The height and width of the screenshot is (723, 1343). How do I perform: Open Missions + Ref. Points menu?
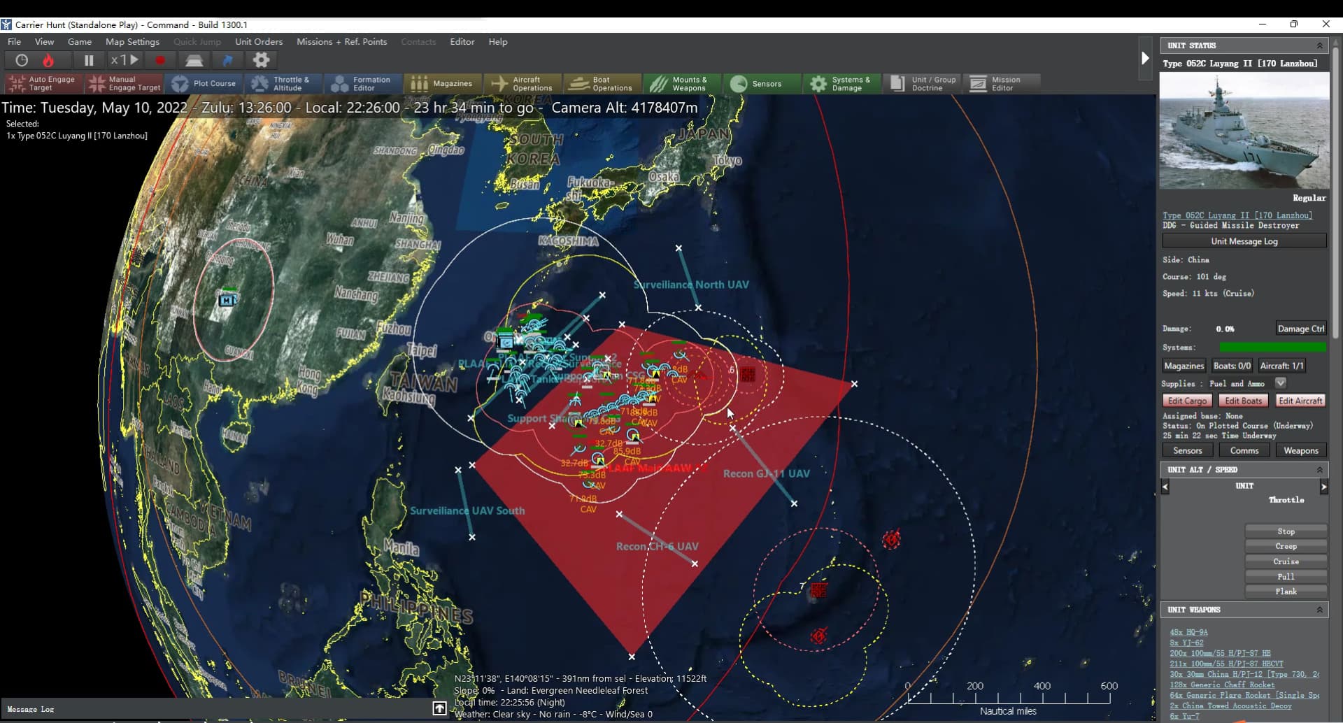(341, 42)
